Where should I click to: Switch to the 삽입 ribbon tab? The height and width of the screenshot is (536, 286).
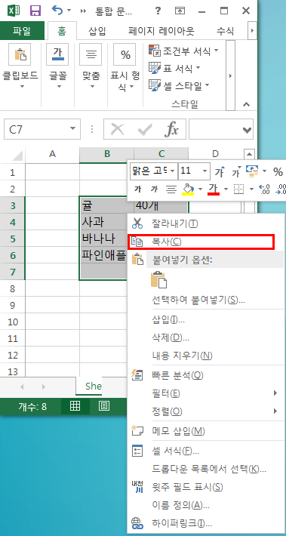click(x=97, y=32)
